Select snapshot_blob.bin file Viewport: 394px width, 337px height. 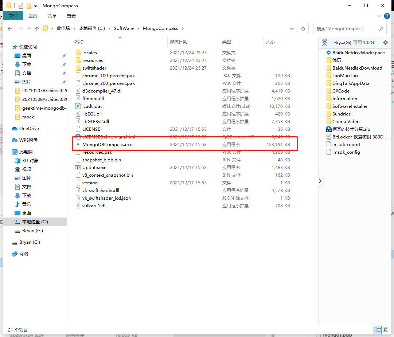pyautogui.click(x=102, y=160)
